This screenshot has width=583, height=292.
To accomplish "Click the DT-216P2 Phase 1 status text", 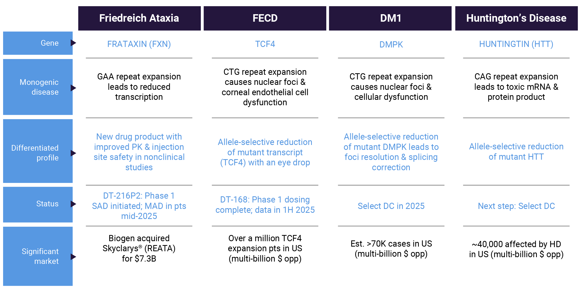I will (139, 206).
